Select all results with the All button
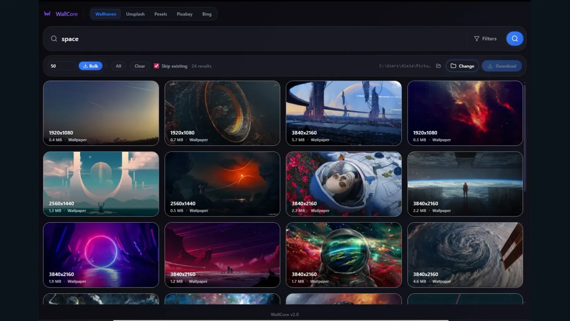Screen dimensions: 570x321 (118, 66)
